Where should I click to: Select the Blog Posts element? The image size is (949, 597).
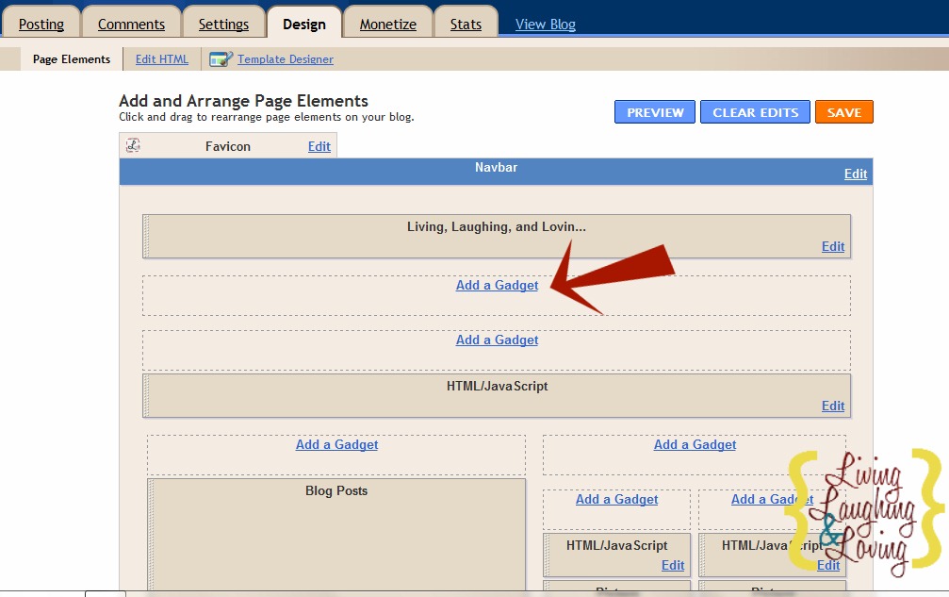coord(336,534)
